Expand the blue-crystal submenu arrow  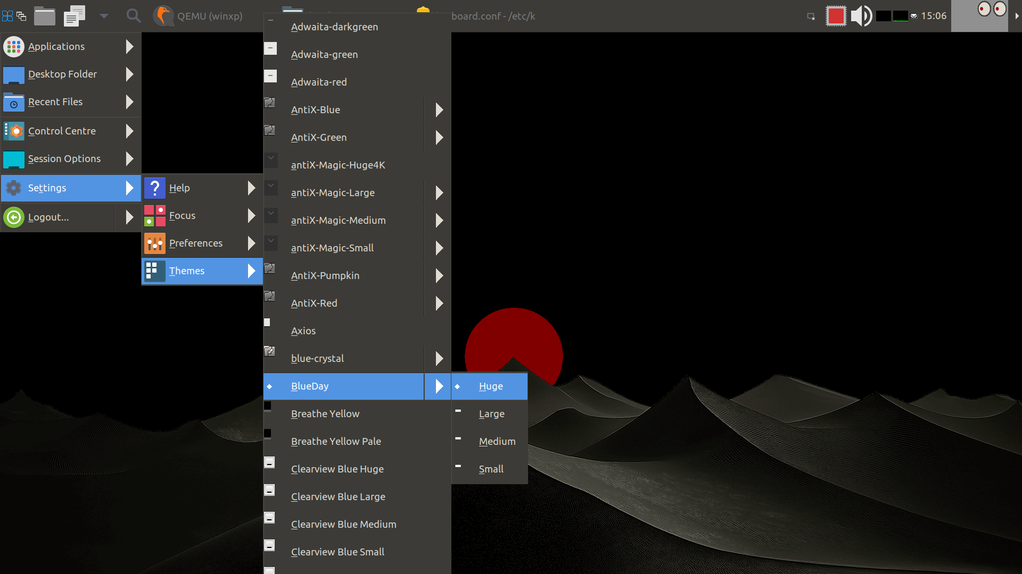pos(439,359)
